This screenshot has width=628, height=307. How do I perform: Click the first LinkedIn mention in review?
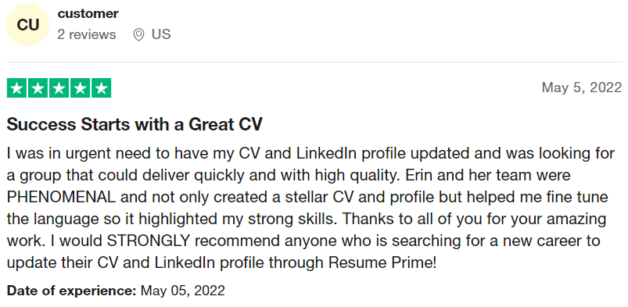click(327, 153)
